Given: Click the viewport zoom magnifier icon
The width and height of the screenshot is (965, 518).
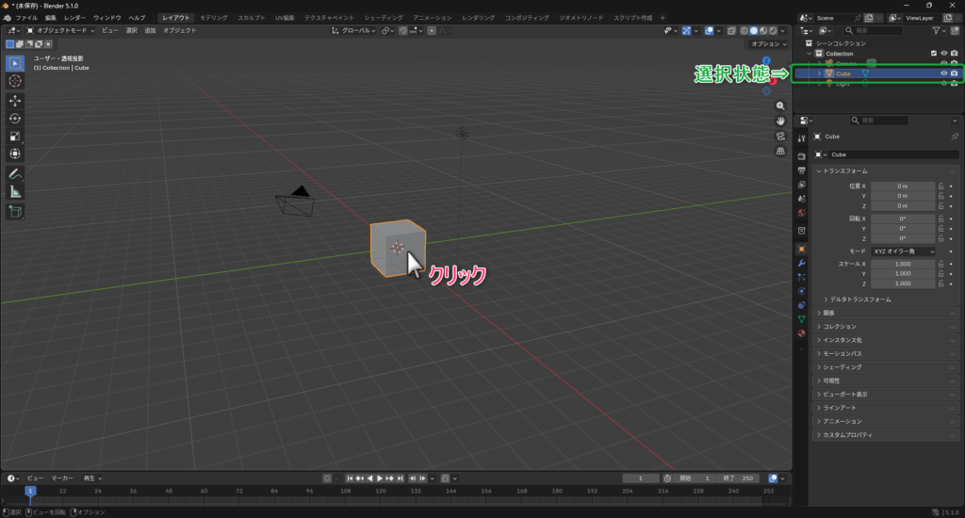Looking at the screenshot, I should 781,106.
